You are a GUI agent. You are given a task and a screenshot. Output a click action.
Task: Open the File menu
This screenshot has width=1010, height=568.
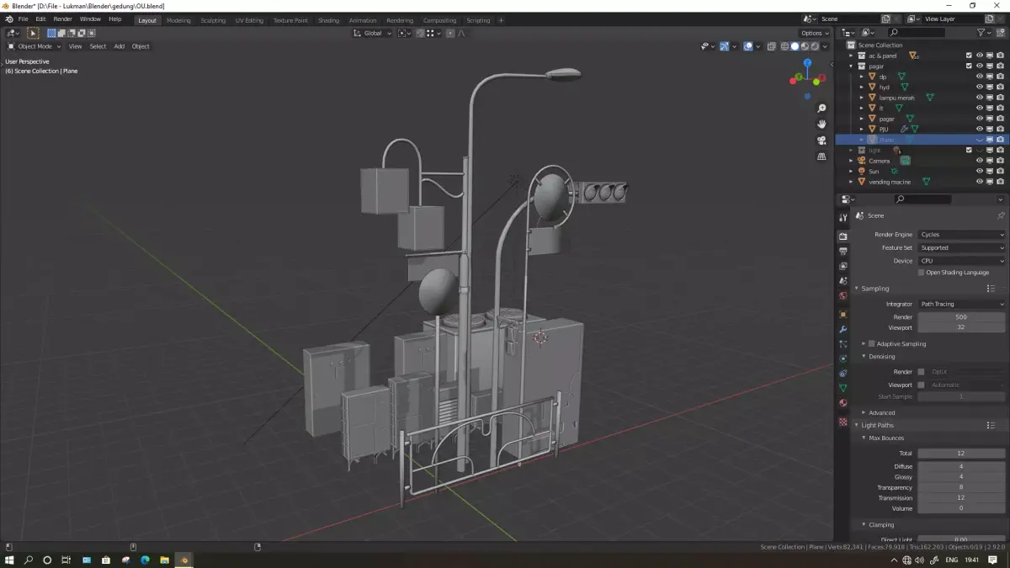coord(23,19)
